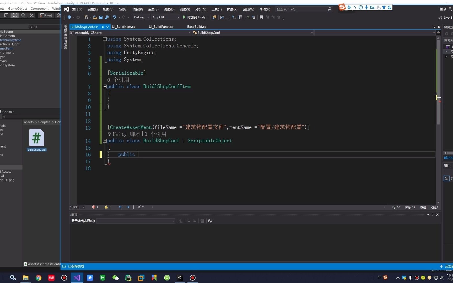453x283 pixels.
Task: Redo the last edit
Action: pos(123,17)
